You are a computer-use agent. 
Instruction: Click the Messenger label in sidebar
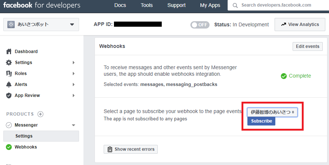[26, 125]
